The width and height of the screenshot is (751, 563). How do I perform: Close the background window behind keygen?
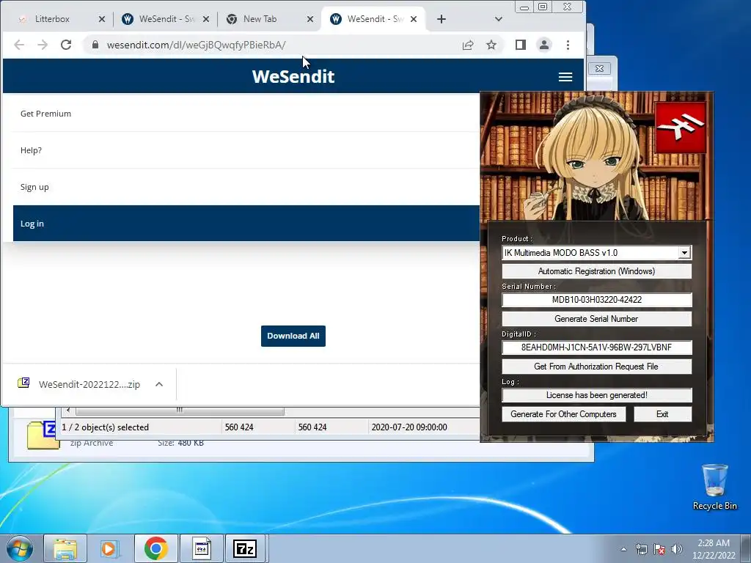(600, 69)
